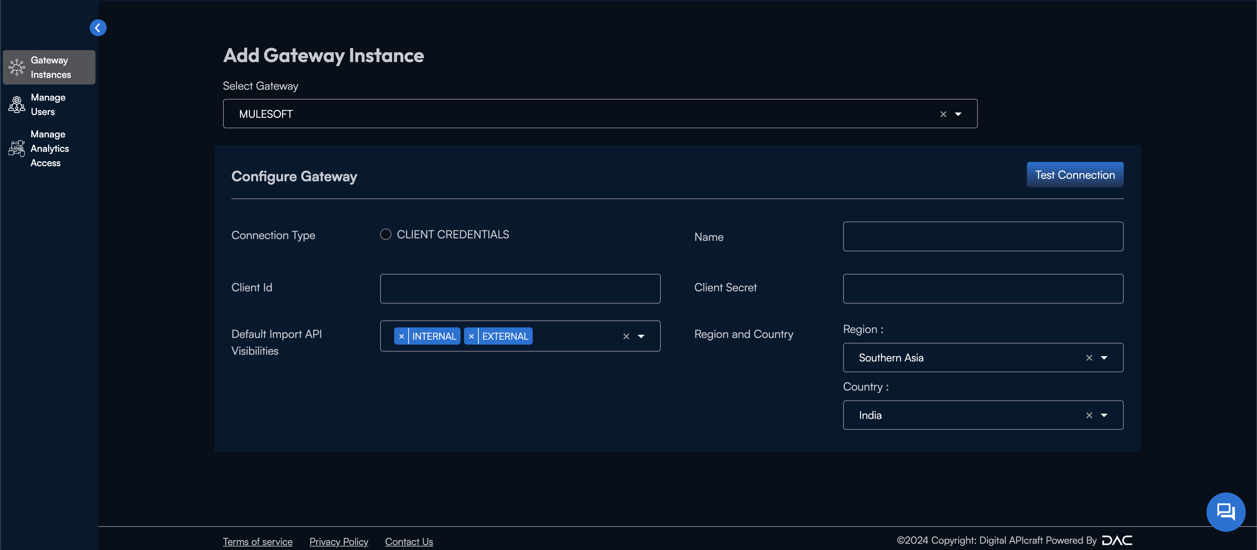Open the Privacy Policy link
The width and height of the screenshot is (1257, 550).
(x=339, y=541)
